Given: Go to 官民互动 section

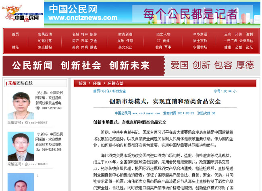Looking at the screenshot, I should point(45,34).
